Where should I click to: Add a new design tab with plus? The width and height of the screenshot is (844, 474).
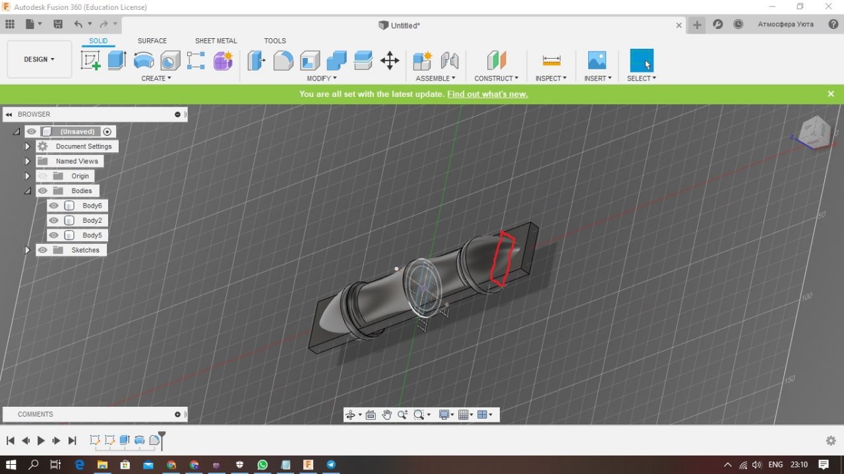697,25
